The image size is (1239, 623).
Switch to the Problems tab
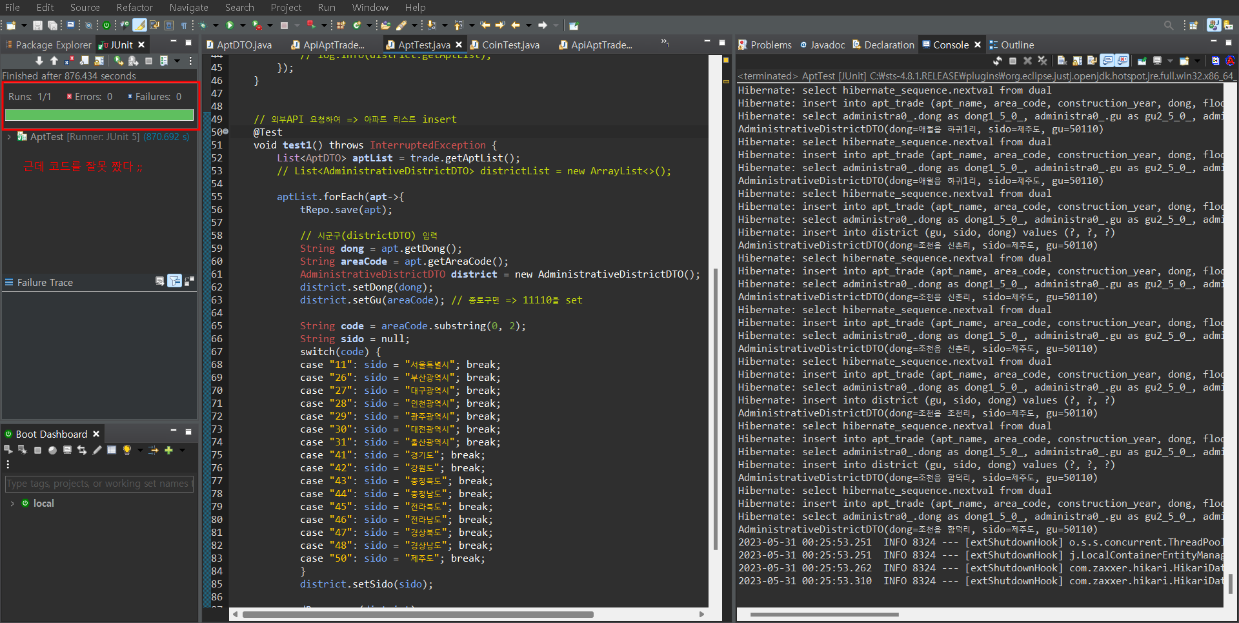click(765, 45)
